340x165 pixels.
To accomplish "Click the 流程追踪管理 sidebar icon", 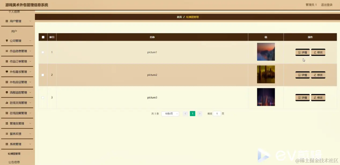I will [x=7, y=92].
